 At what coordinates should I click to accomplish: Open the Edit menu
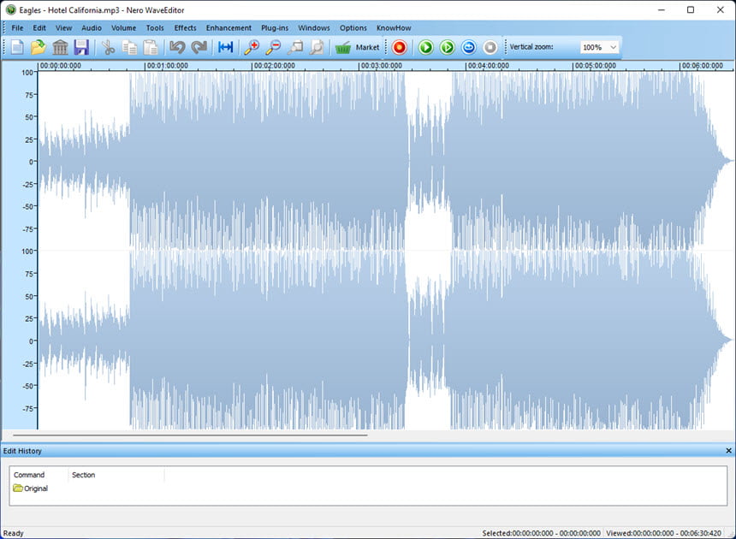pos(39,27)
